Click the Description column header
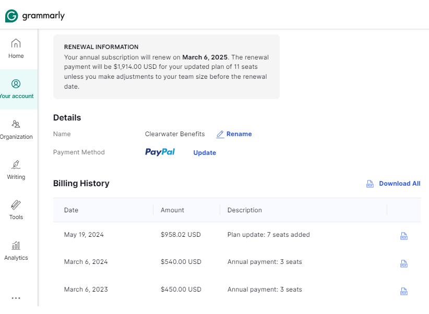The height and width of the screenshot is (314, 429). pyautogui.click(x=245, y=210)
